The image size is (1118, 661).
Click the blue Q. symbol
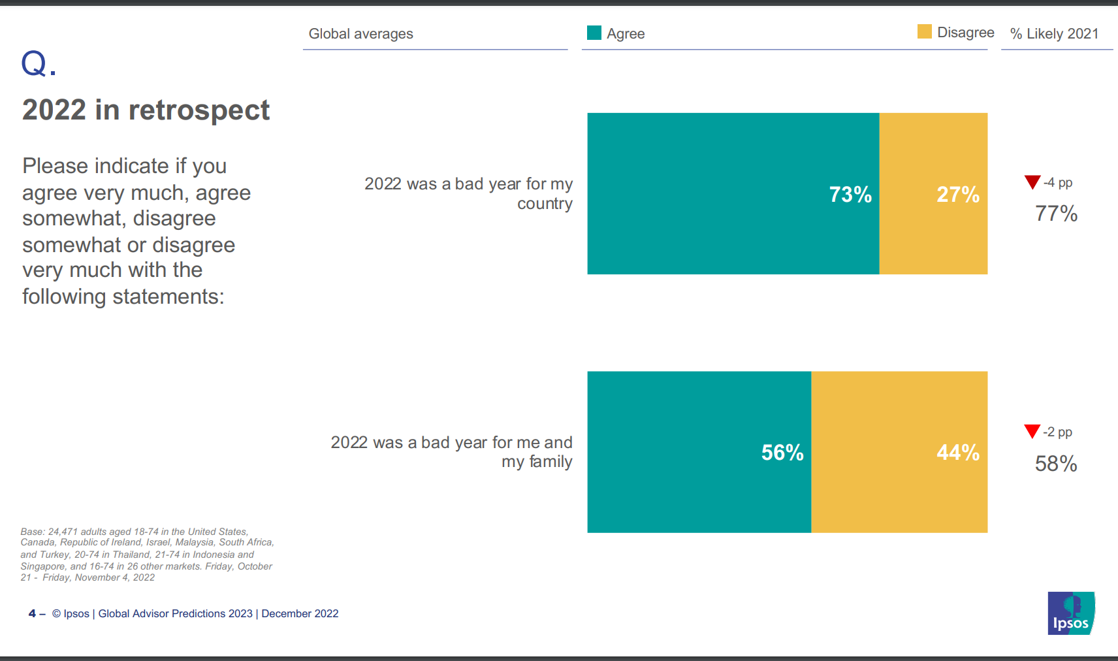click(39, 63)
